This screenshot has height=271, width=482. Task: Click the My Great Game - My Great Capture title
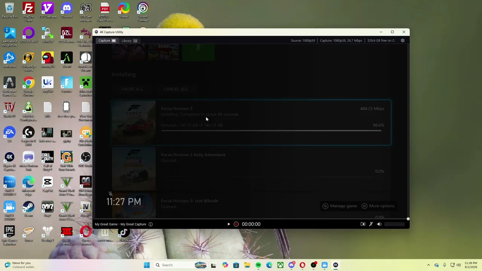coord(120,224)
